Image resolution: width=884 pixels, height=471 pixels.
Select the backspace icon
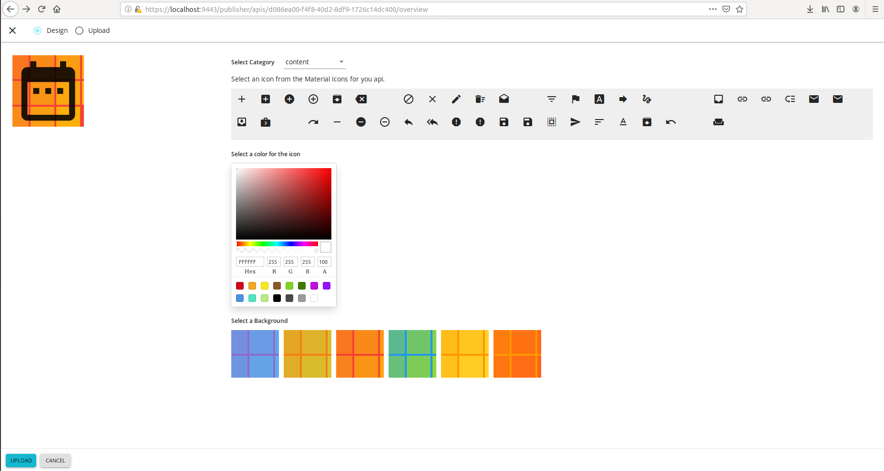tap(361, 99)
